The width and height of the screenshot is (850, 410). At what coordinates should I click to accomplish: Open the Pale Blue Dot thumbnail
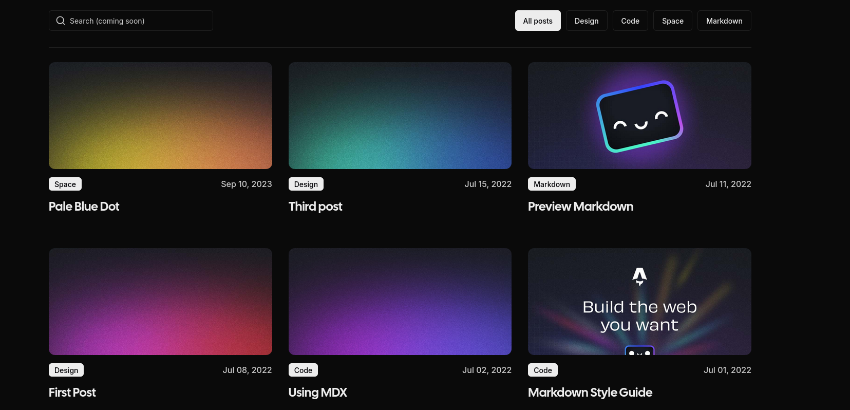pyautogui.click(x=160, y=116)
